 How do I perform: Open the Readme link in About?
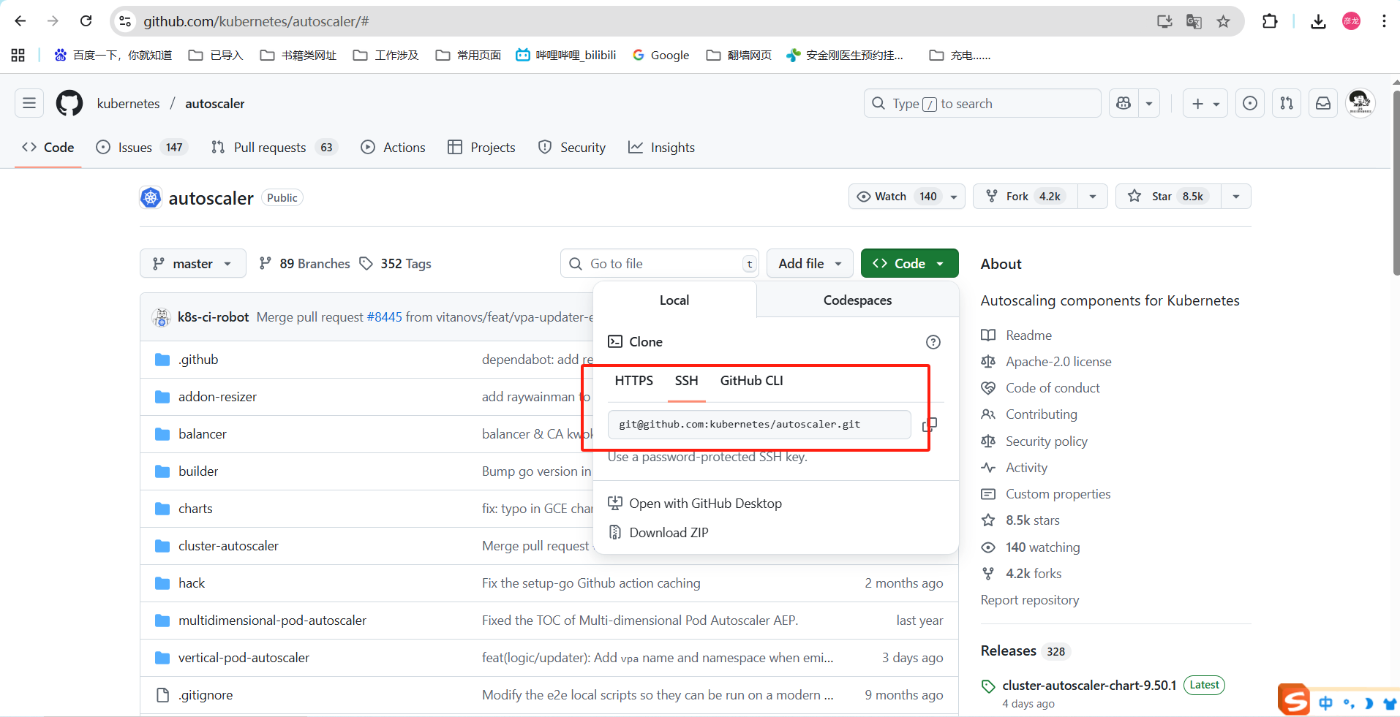1017,335
